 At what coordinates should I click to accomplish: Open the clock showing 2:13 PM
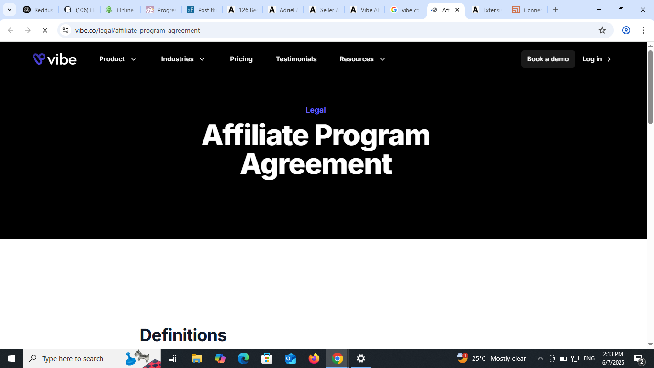point(613,358)
